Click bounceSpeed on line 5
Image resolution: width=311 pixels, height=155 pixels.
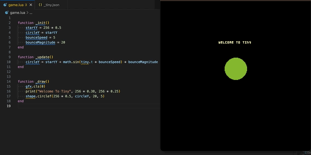click(x=37, y=38)
